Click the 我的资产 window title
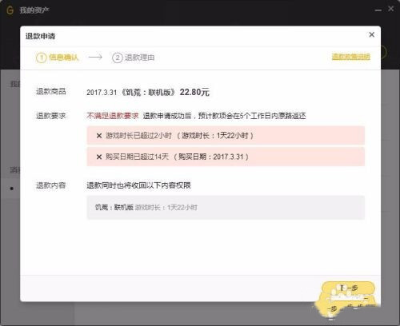 click(x=34, y=10)
